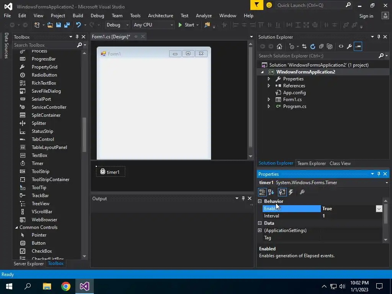Expand the Form1.cs tree node

269,100
